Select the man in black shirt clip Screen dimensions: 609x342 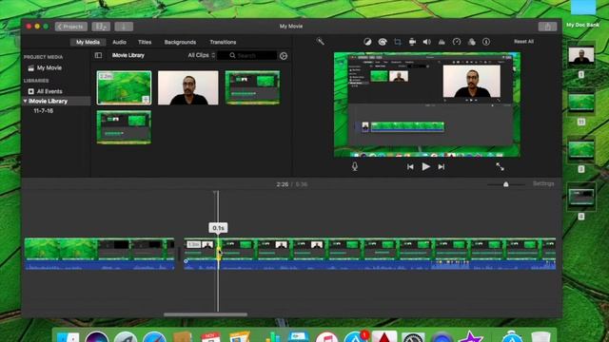coord(188,87)
